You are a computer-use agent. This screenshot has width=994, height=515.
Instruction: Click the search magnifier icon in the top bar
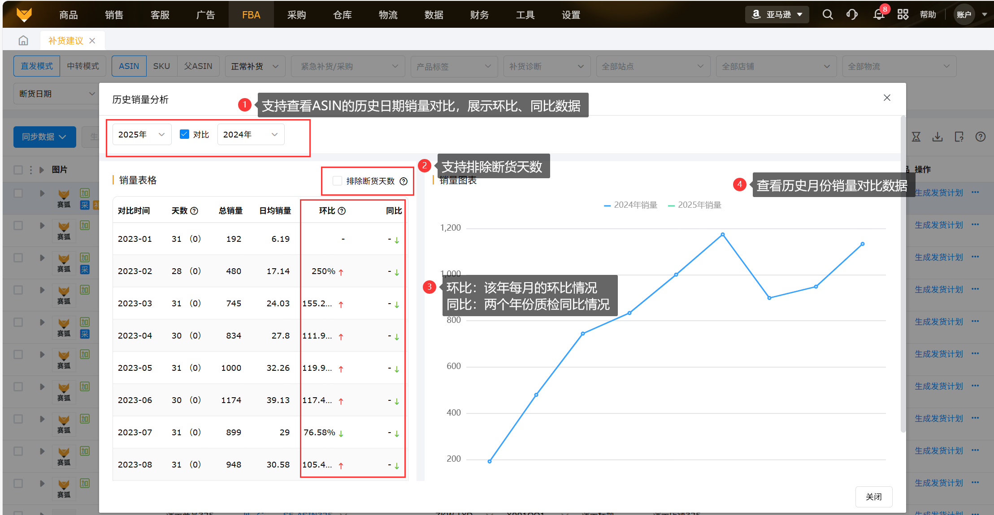(x=828, y=15)
